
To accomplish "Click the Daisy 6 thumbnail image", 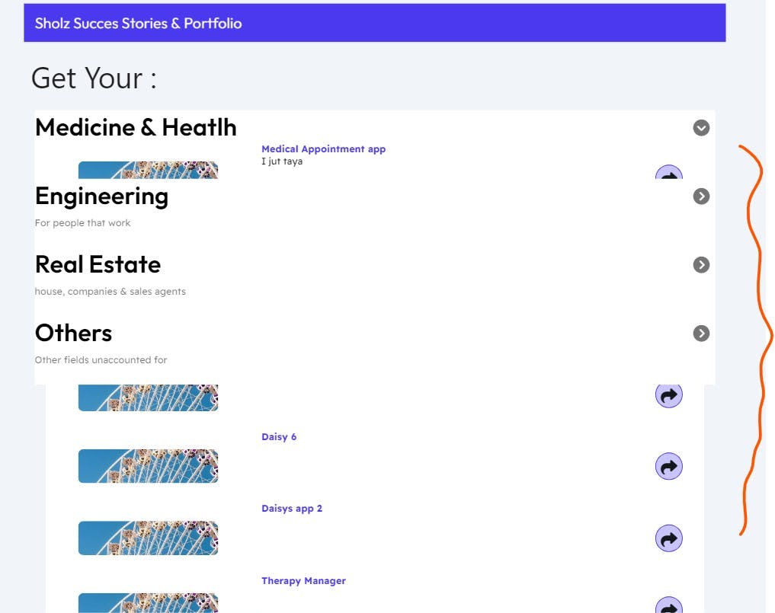I will (x=148, y=466).
